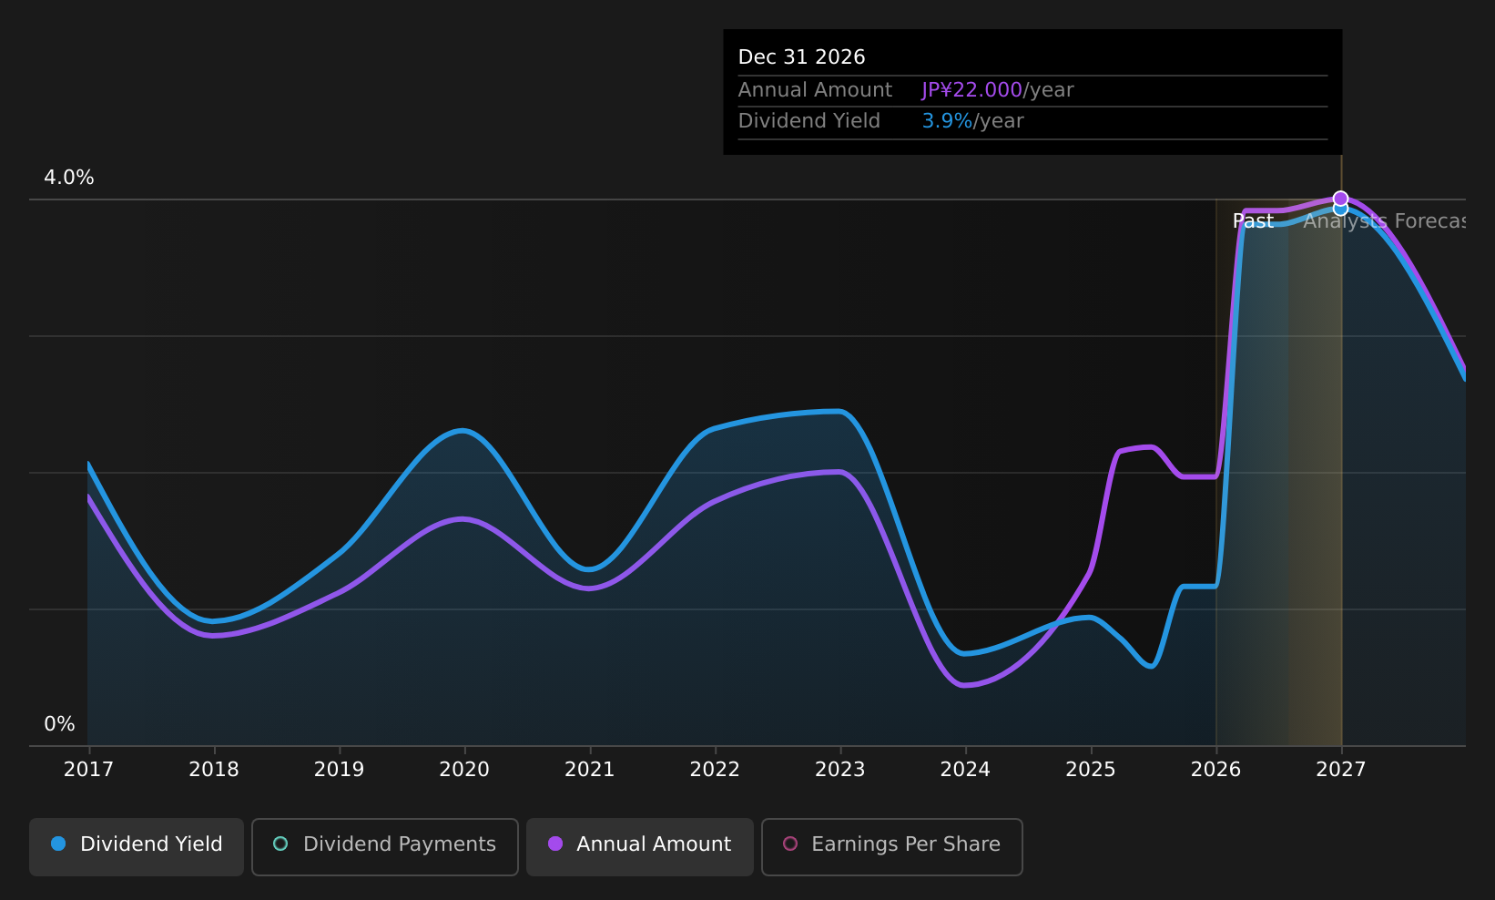The image size is (1495, 900).
Task: Click the 4.0% y-axis label
Action: [69, 178]
